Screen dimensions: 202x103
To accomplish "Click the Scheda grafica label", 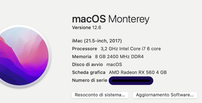I will pyautogui.click(x=89, y=73).
